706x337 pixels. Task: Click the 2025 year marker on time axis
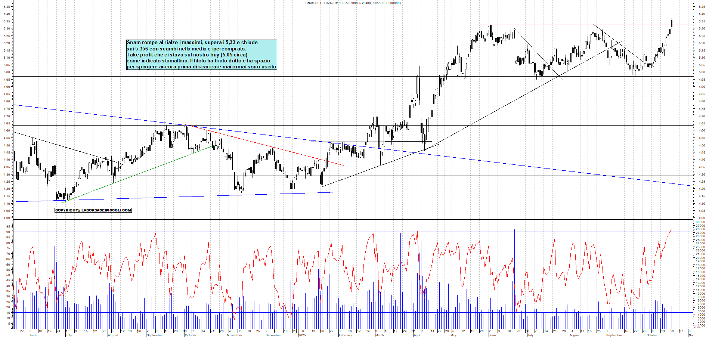[x=302, y=335]
